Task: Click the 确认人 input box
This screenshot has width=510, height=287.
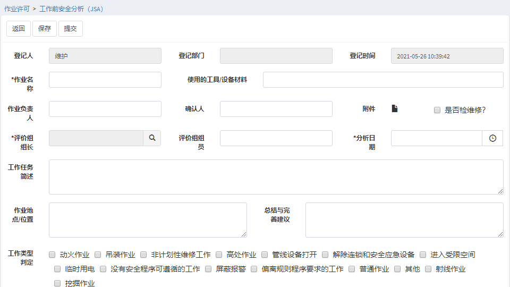Action: tap(276, 109)
